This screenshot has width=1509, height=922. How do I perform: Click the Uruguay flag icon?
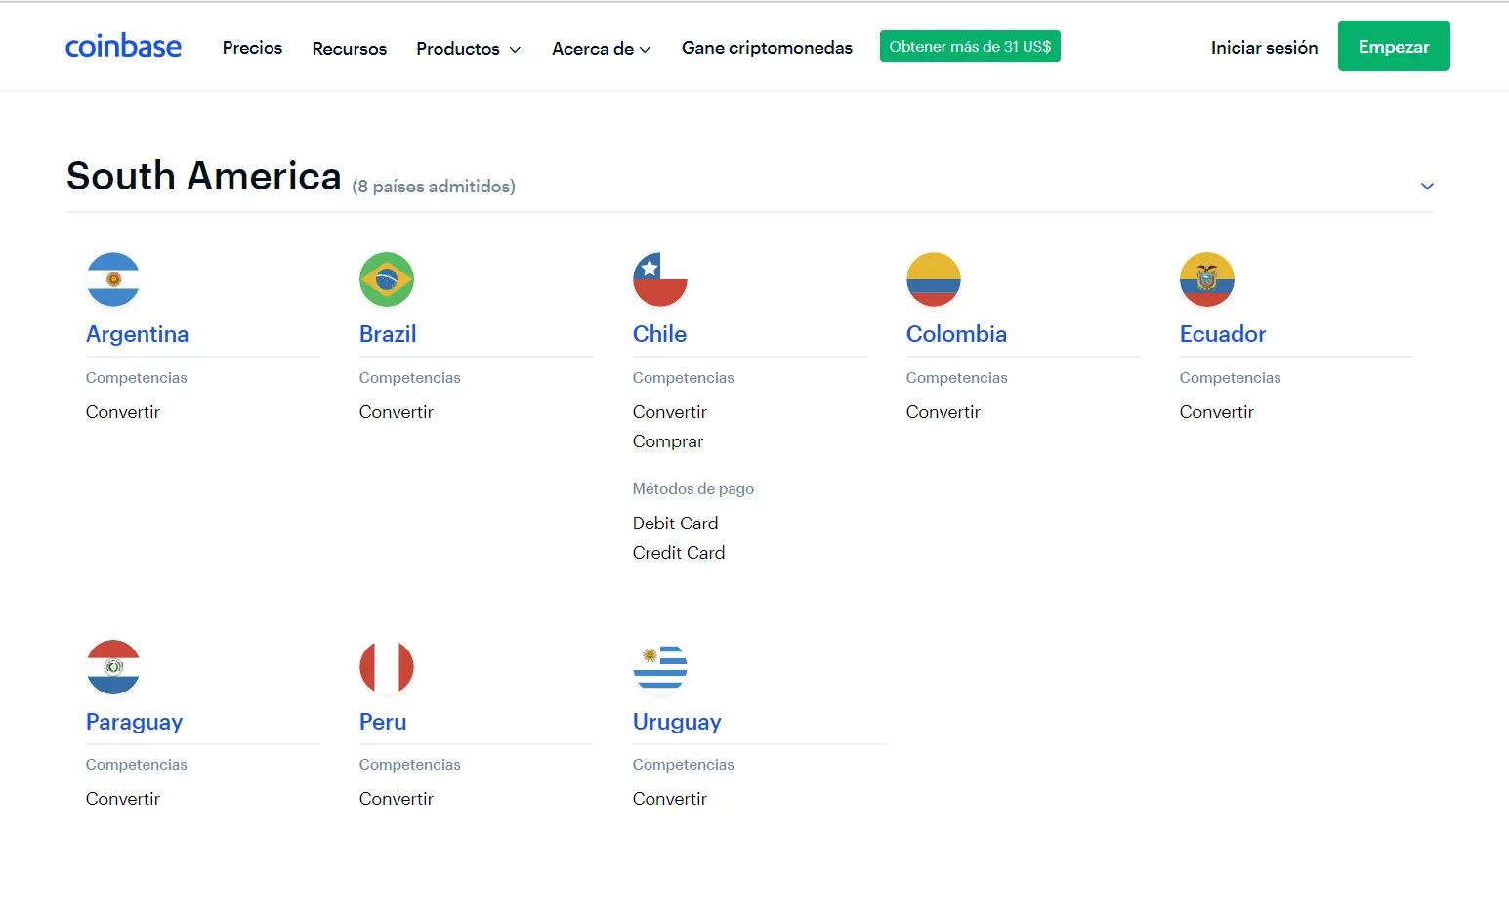coord(659,667)
